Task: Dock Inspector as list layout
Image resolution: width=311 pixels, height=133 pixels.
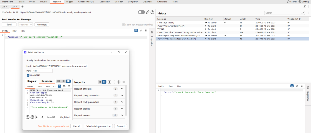Action: click(x=100, y=82)
